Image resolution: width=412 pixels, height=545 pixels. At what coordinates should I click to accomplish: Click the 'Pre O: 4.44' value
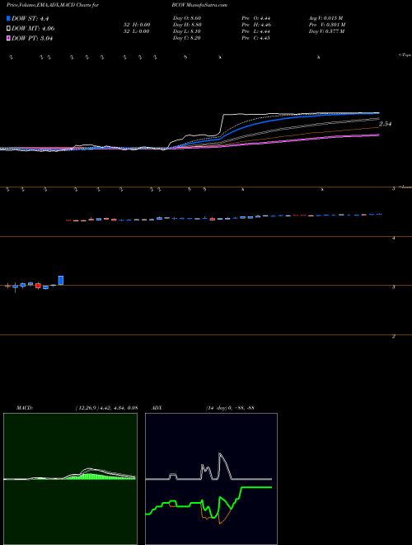tap(256, 18)
